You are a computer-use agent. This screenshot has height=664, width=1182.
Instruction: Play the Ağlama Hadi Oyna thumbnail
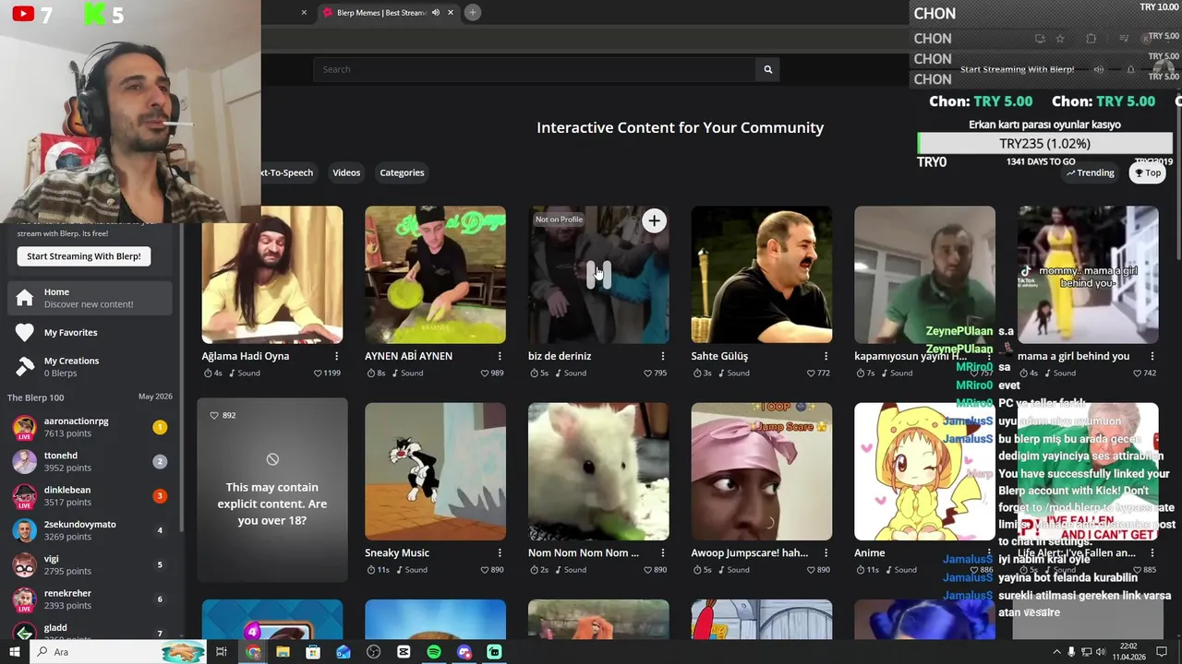(272, 274)
